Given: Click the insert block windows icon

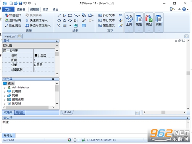Looking at the screenshot, I should point(84,15).
